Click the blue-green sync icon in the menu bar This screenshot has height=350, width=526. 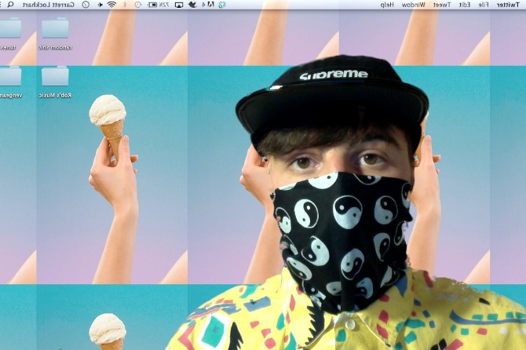tap(222, 5)
